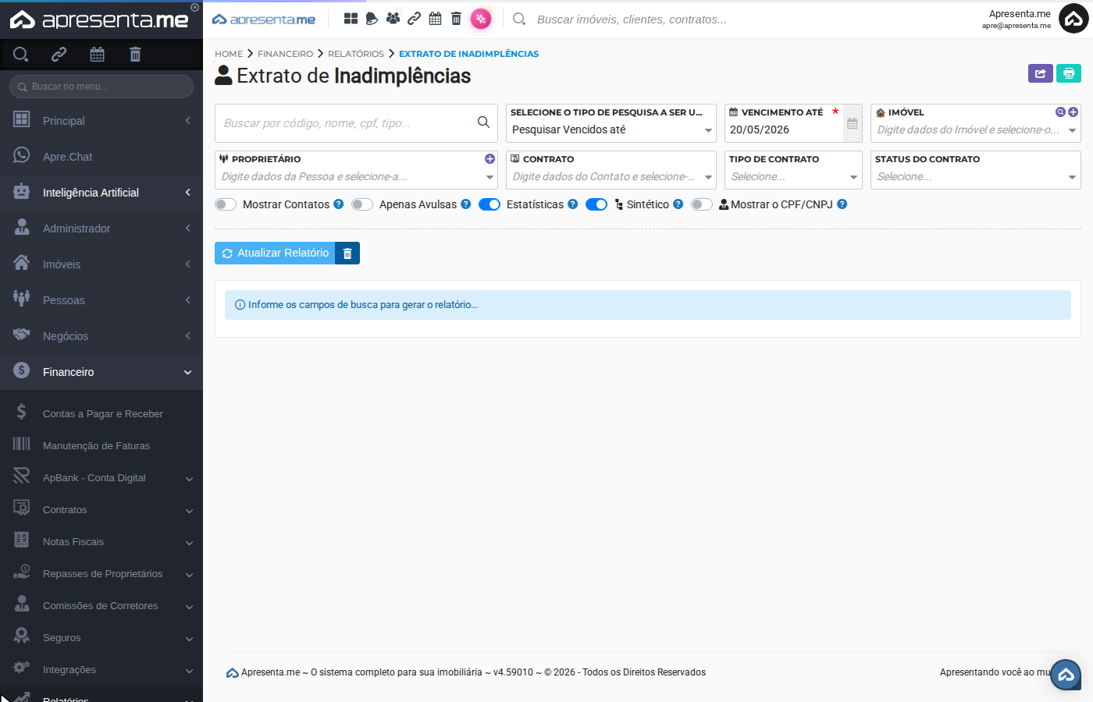Expand ApBank - Conta Digital submenu

101,478
